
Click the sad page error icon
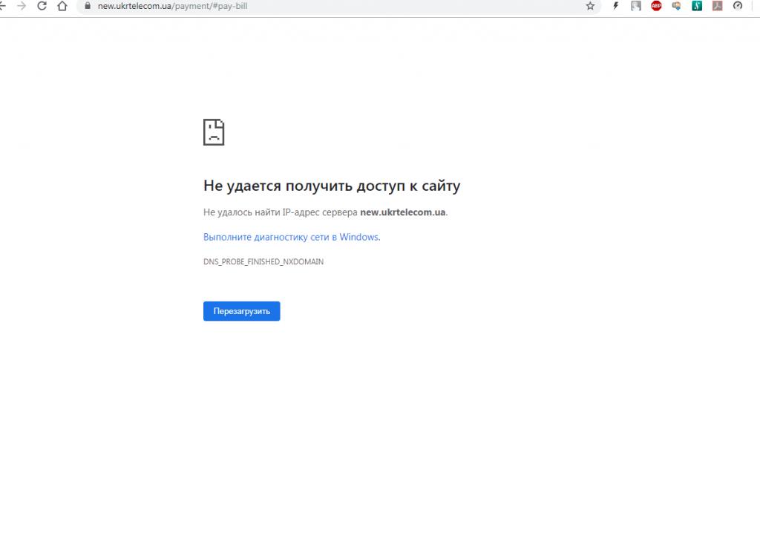(x=214, y=132)
